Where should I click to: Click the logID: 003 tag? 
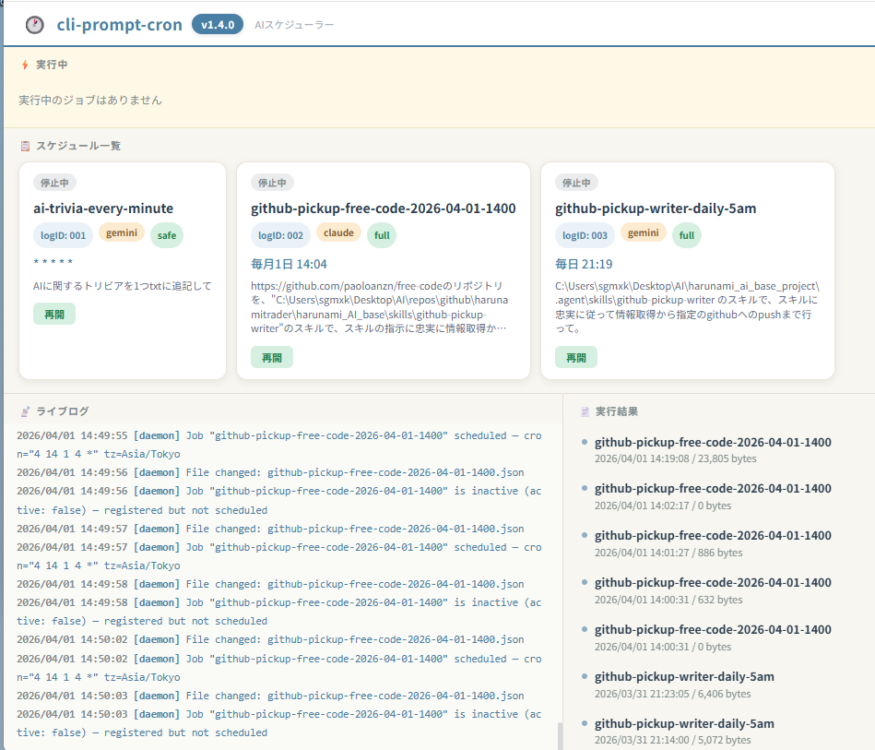pos(585,235)
